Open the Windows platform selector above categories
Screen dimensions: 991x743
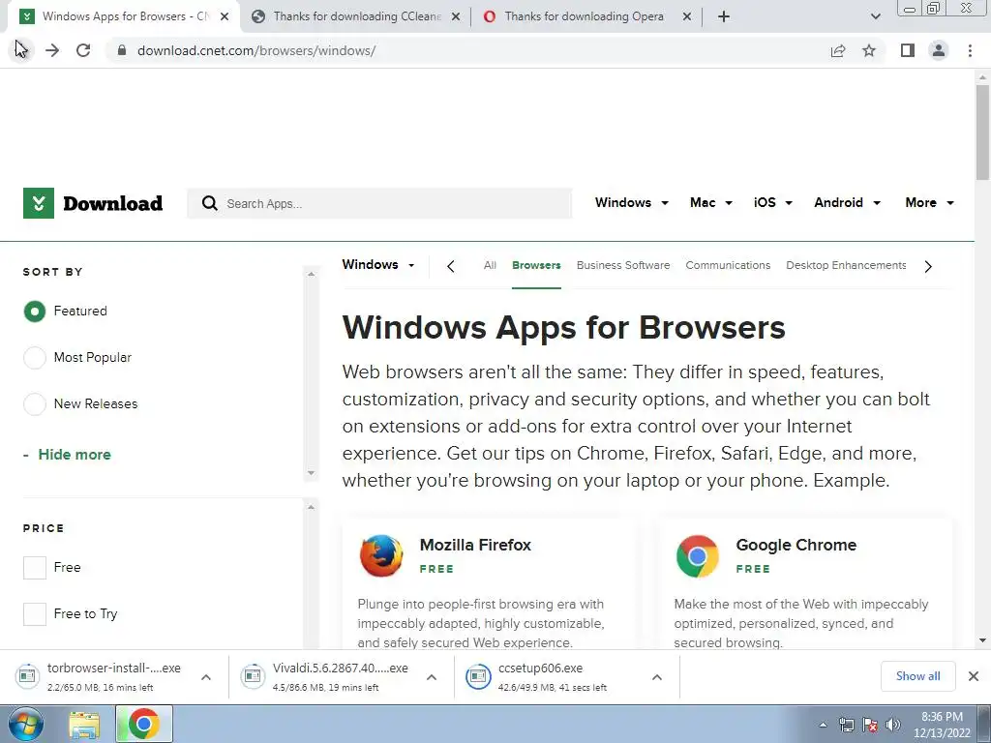coord(378,265)
